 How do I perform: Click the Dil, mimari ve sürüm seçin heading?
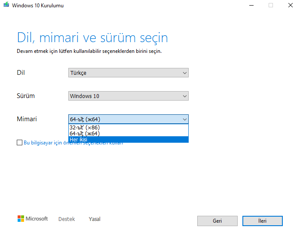point(92,37)
